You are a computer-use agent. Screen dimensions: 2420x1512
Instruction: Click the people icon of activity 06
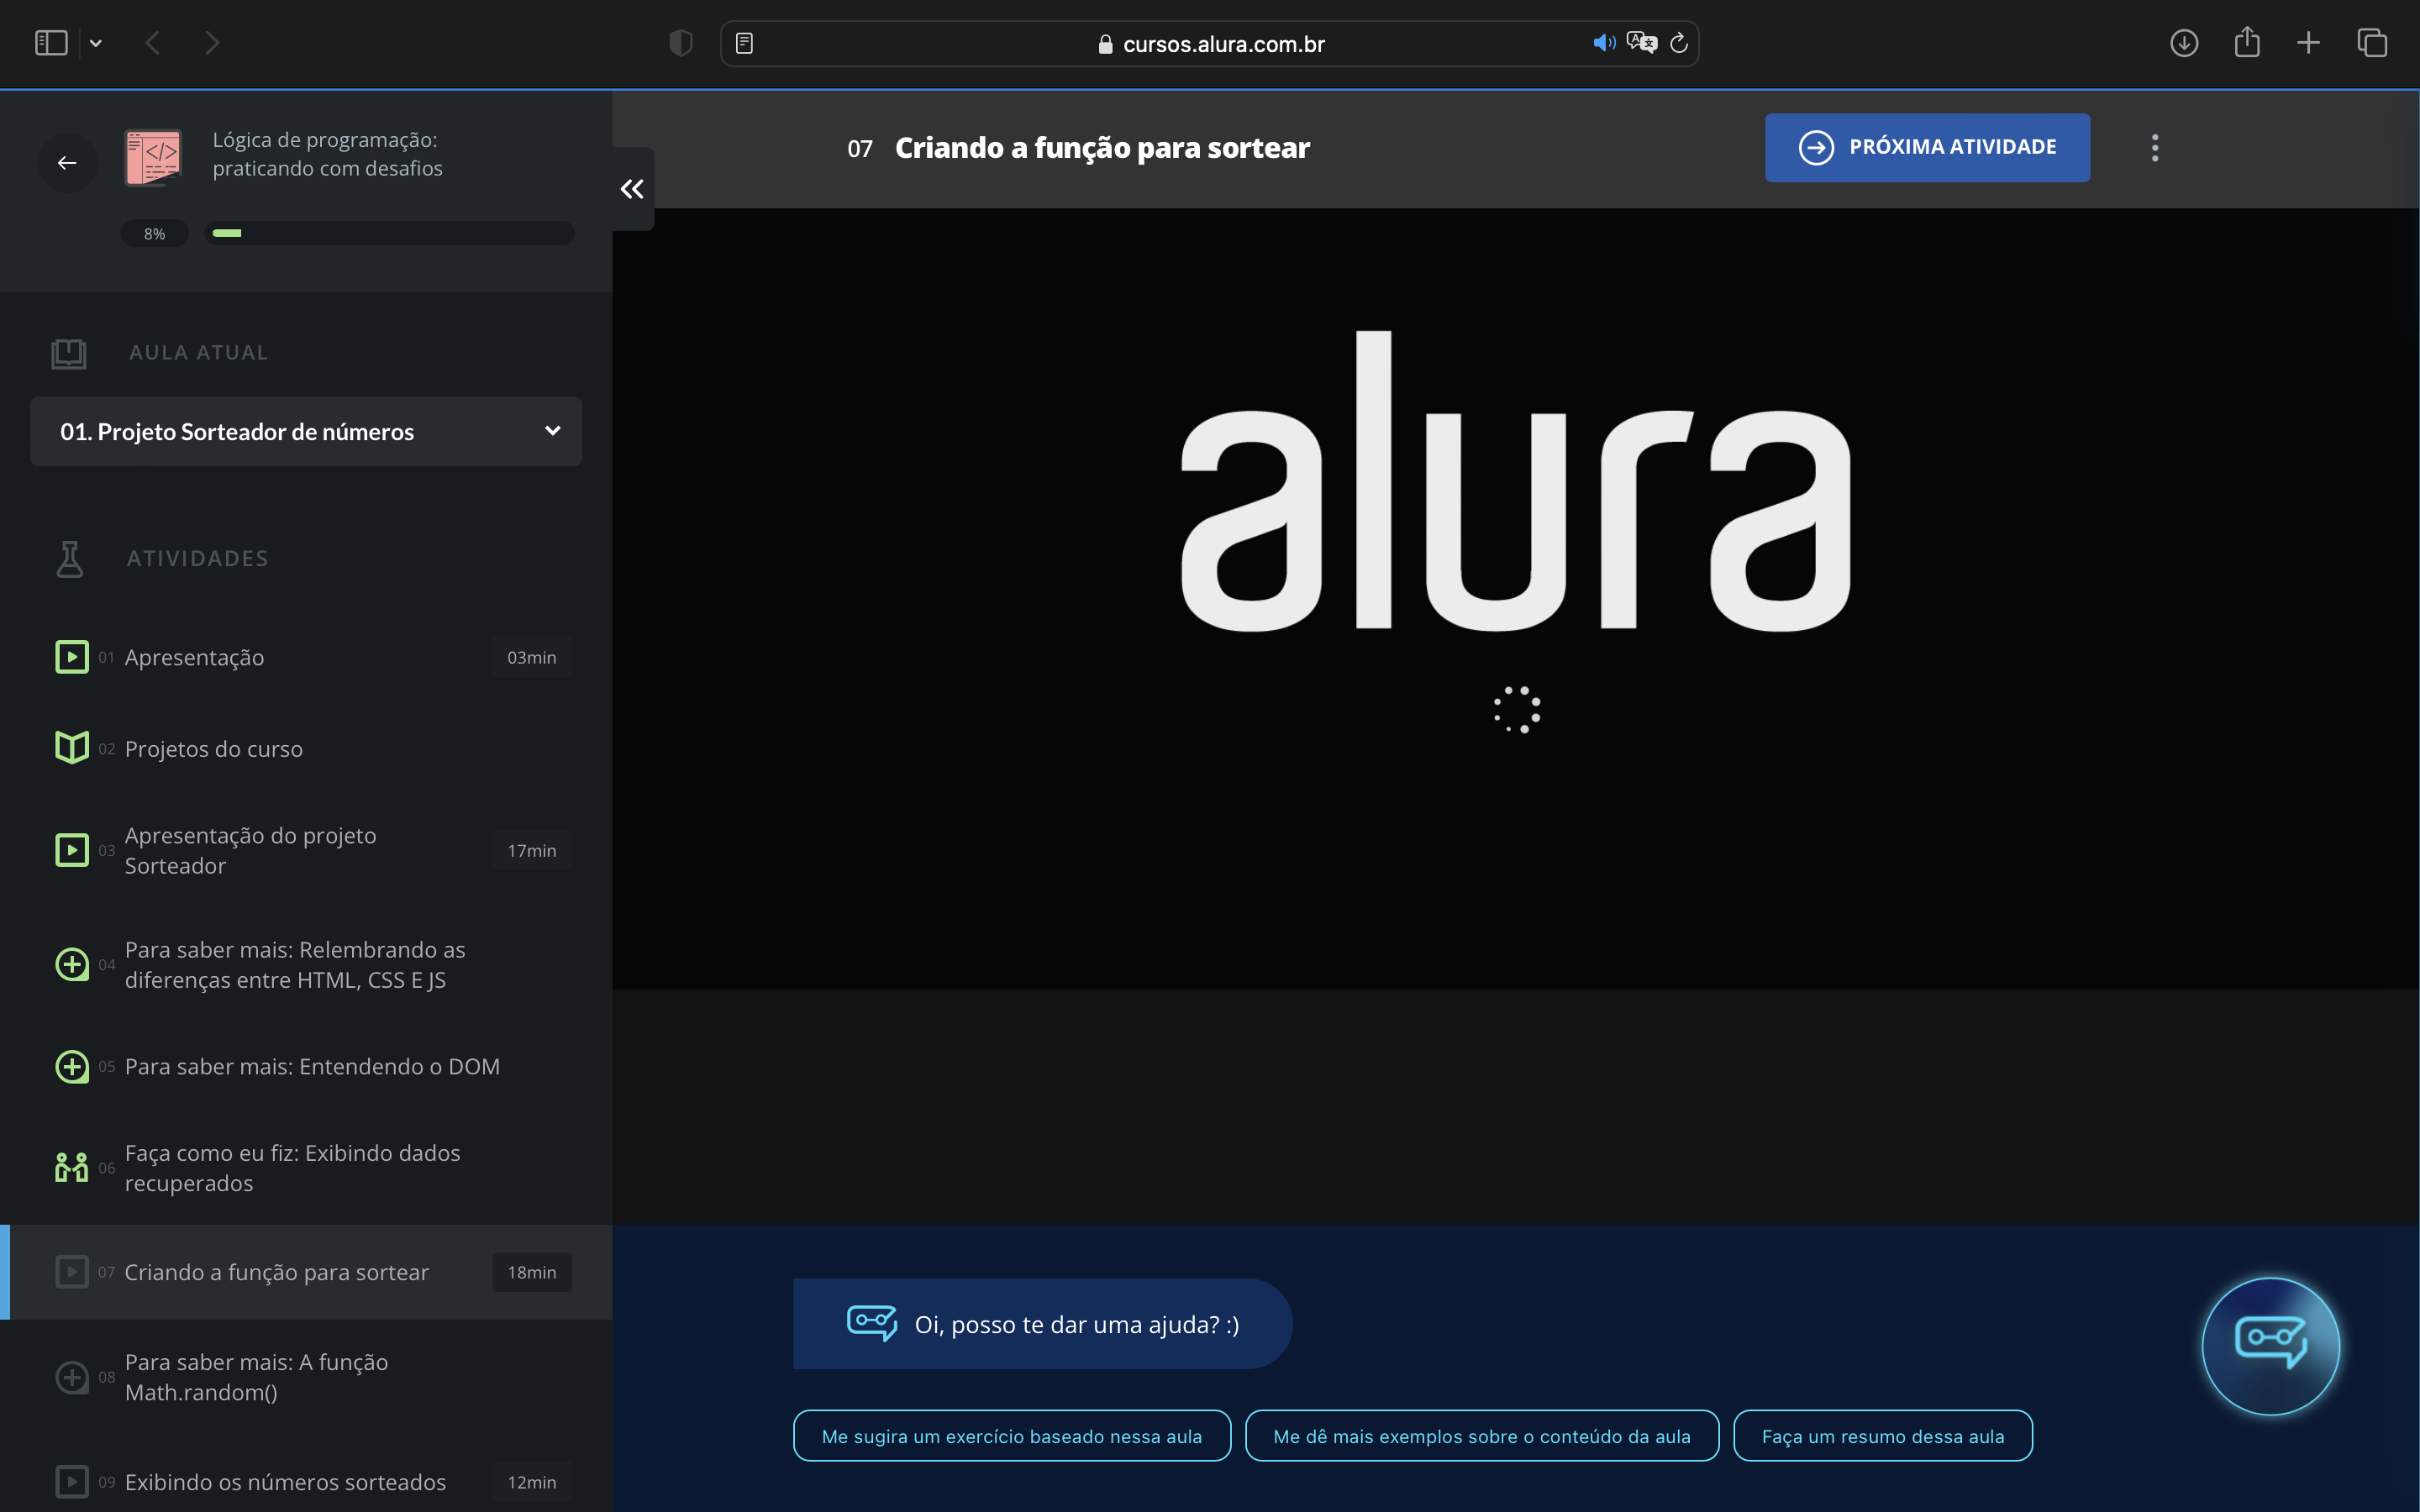click(x=71, y=1167)
